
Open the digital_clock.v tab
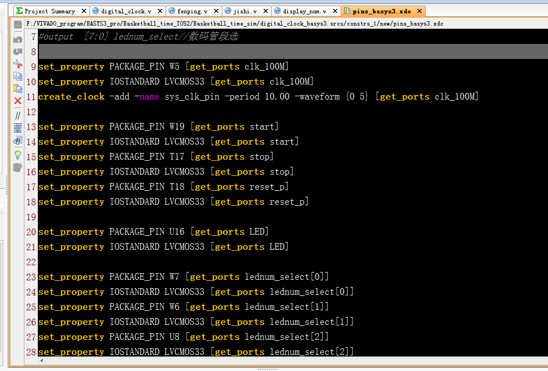pos(126,11)
